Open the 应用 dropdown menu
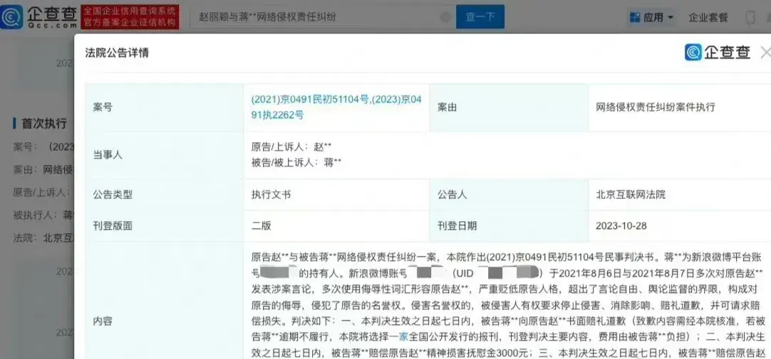The image size is (771, 359). tap(652, 18)
